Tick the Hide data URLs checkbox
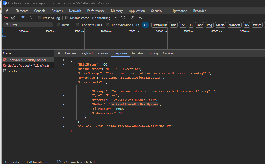Viewport: 265px width, 164px height. [x=77, y=25]
